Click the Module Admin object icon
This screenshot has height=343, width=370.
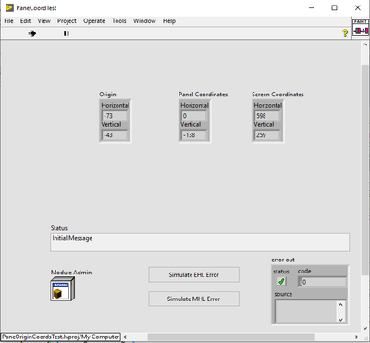pos(63,289)
